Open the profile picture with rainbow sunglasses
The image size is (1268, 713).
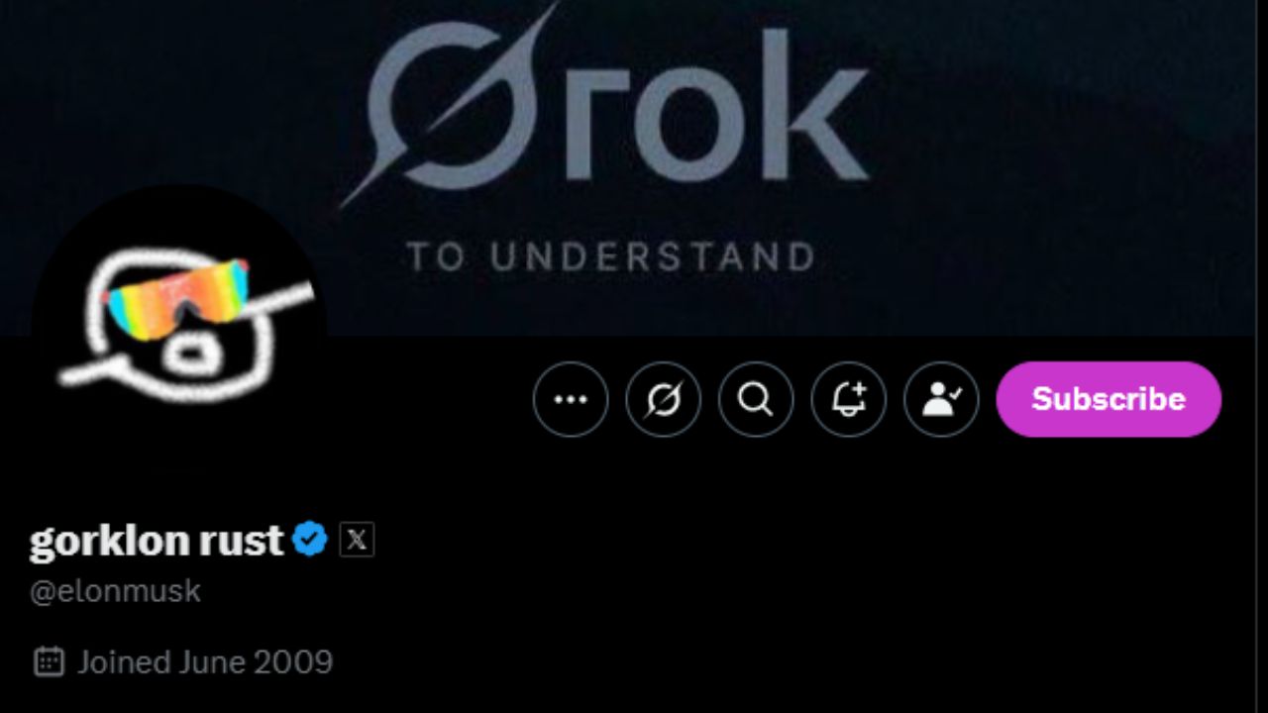(x=179, y=332)
